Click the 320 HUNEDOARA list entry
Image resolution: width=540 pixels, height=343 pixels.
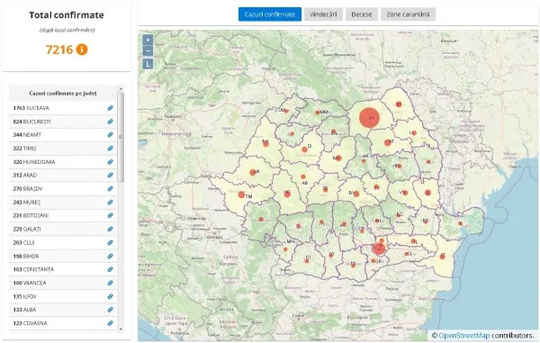coord(63,162)
